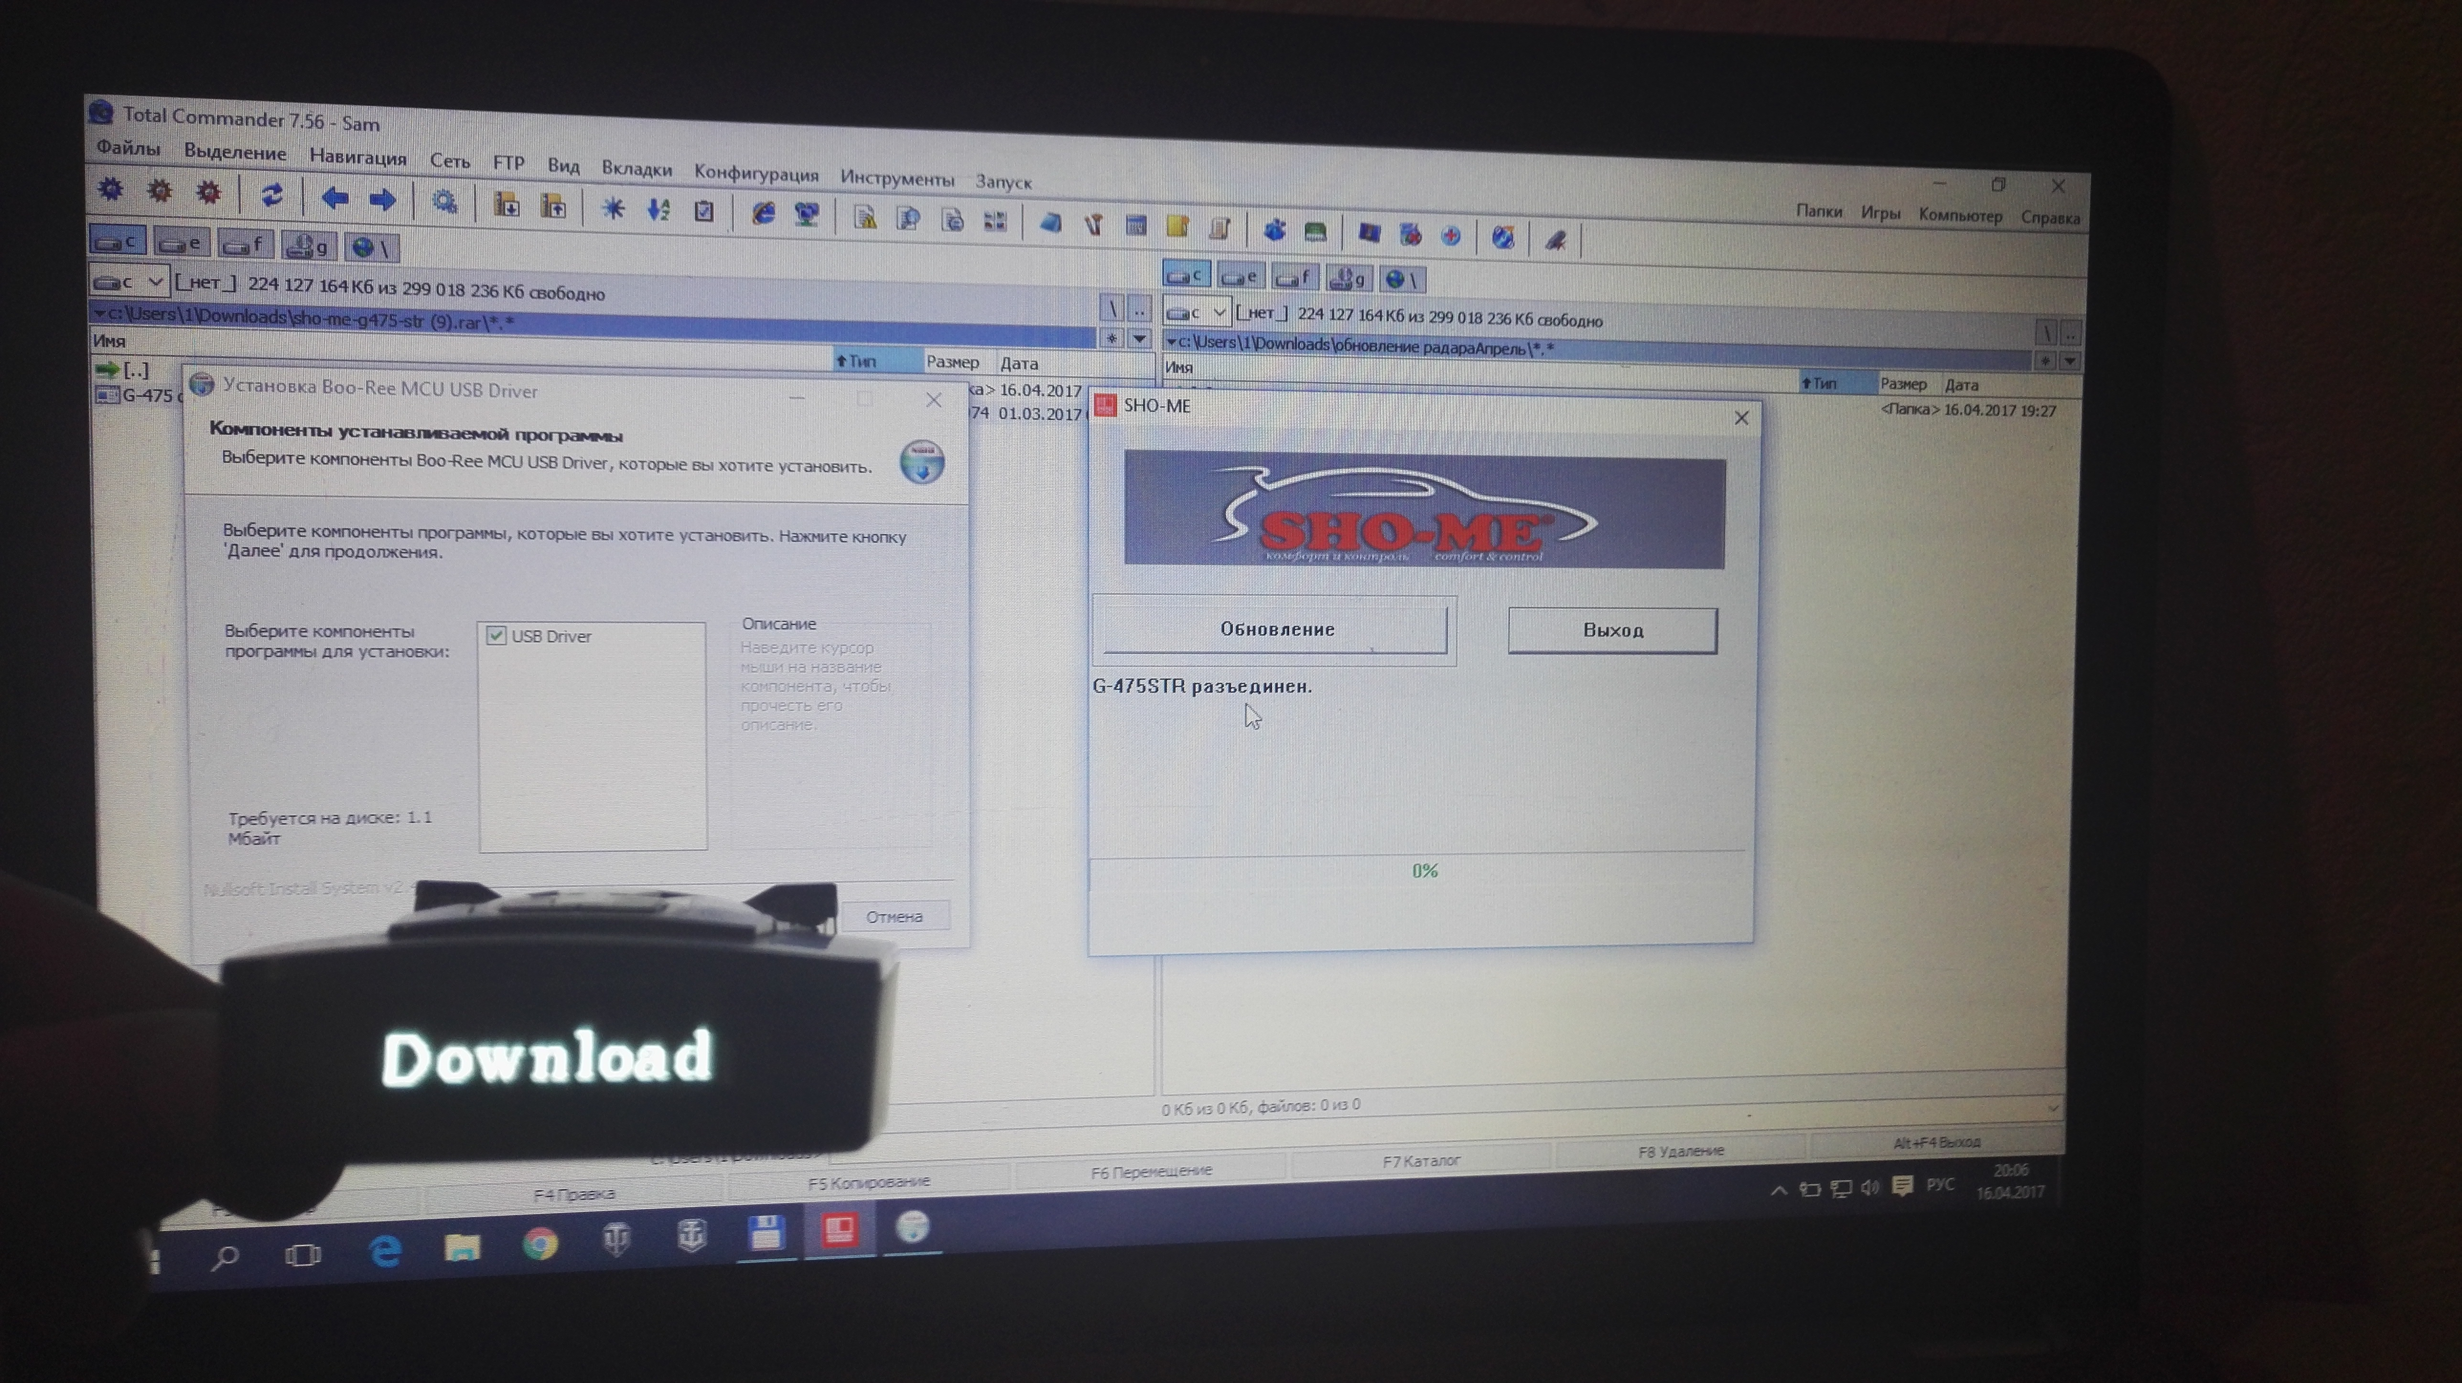This screenshot has height=1383, width=2462.
Task: Open Task View from the taskbar
Action: click(303, 1255)
